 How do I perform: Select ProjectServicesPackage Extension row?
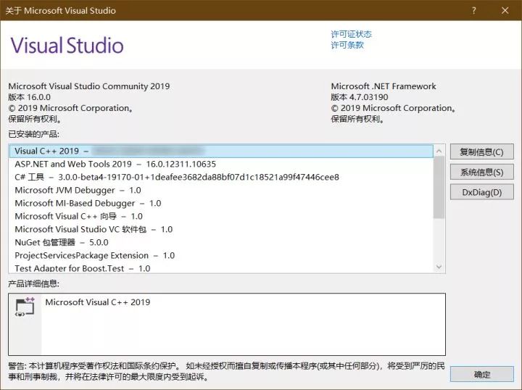point(221,256)
